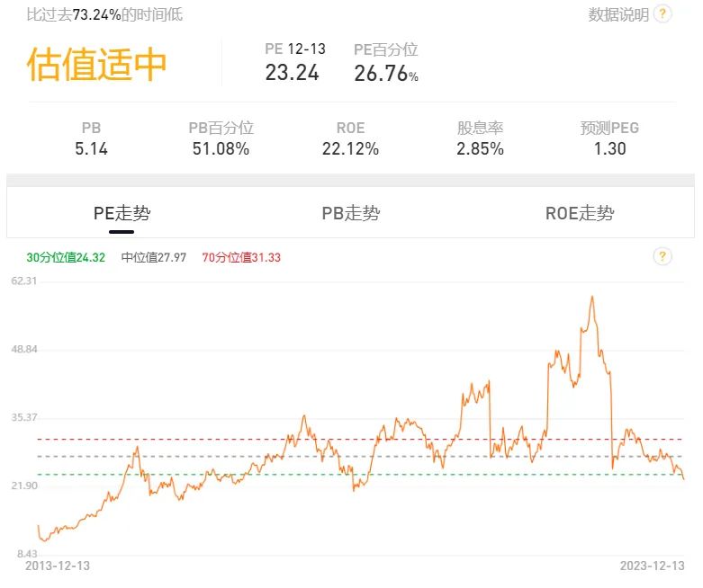Click the PB 5.14 metric
The height and width of the screenshot is (588, 703).
pos(92,148)
